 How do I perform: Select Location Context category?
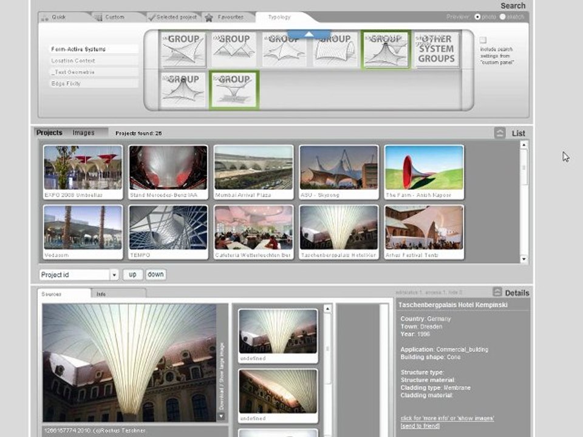point(94,61)
